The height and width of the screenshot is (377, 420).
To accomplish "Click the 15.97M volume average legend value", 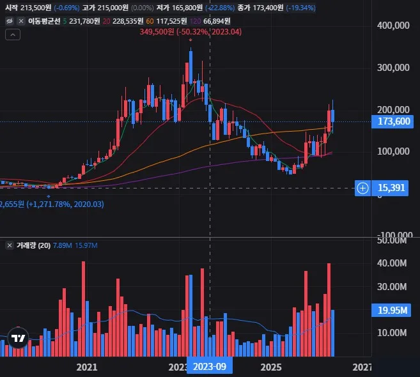I will click(86, 245).
